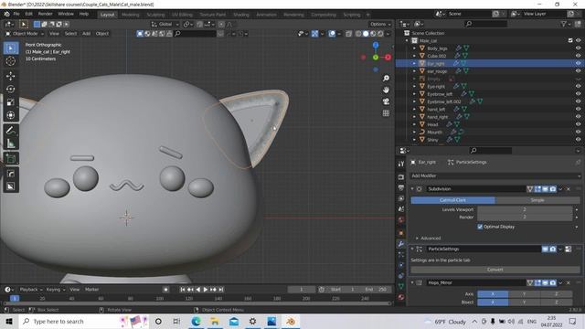The image size is (585, 329).
Task: Open Output properties tab
Action: pyautogui.click(x=401, y=187)
